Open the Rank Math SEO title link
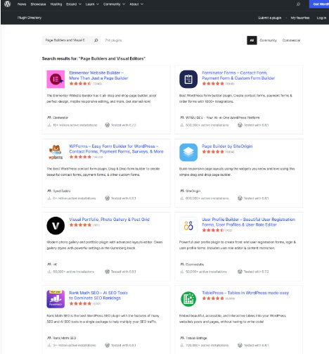This screenshot has height=354, width=329. 98,296
